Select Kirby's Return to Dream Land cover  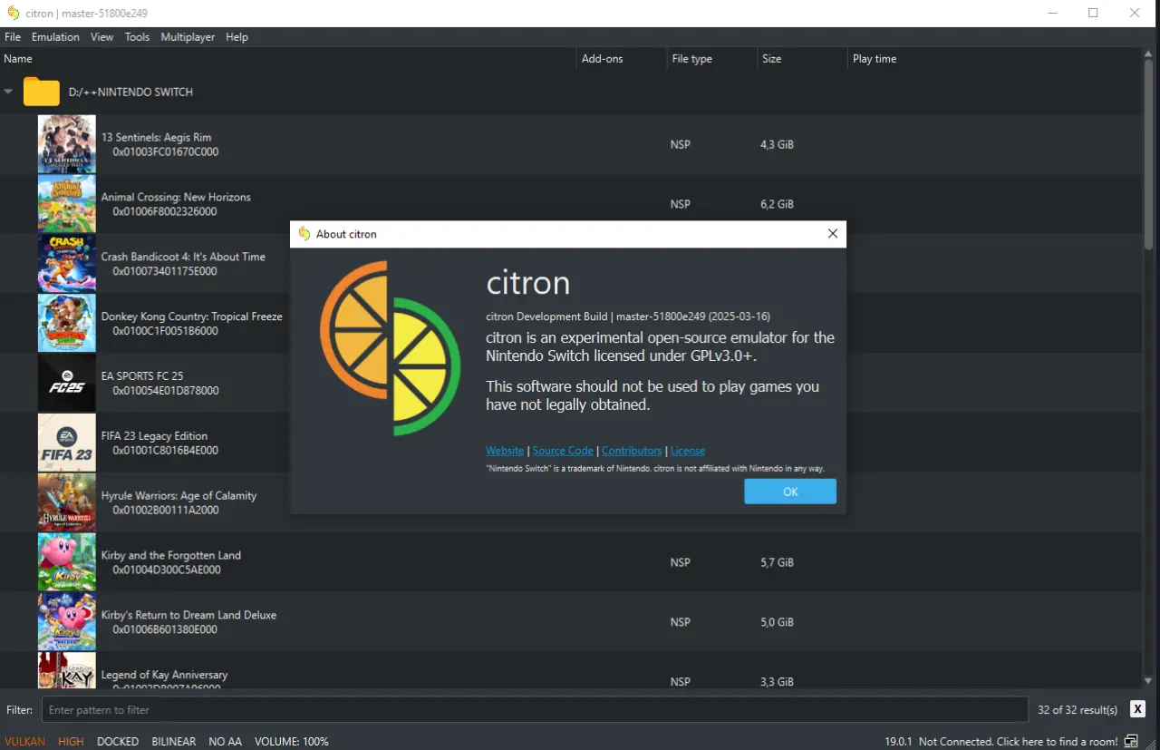(x=67, y=622)
